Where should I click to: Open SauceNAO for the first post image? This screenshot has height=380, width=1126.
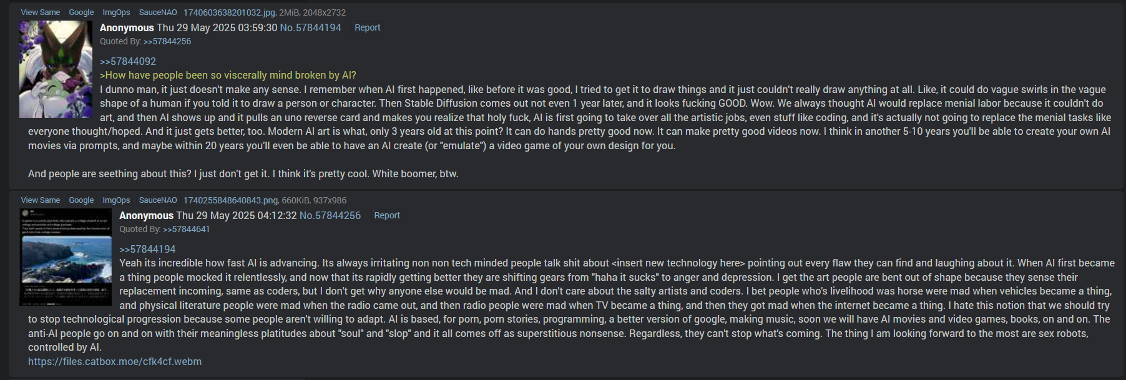coord(158,12)
